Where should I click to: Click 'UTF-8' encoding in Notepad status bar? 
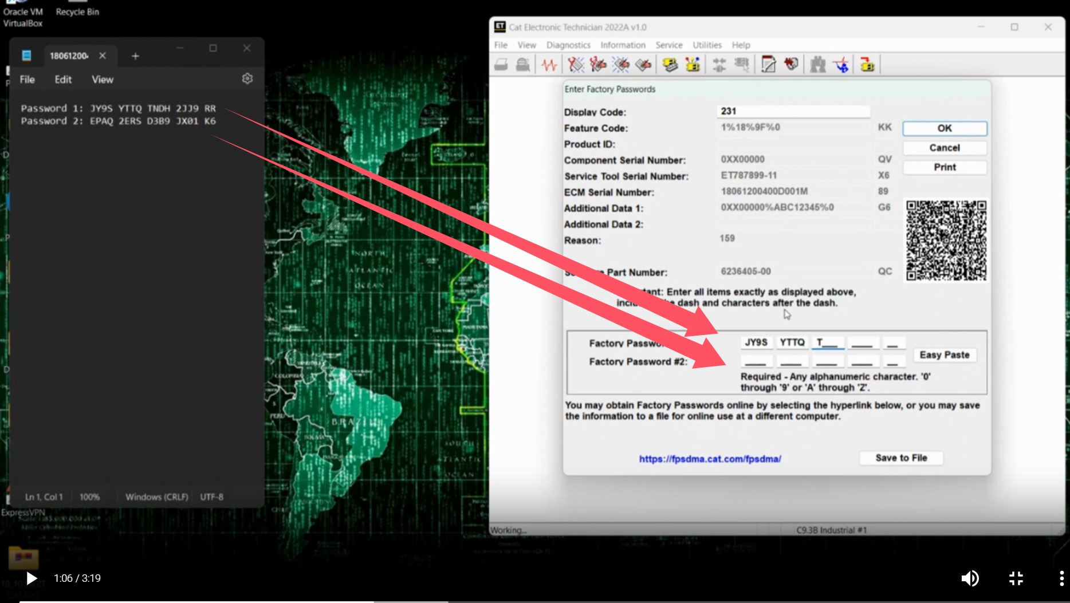(x=212, y=497)
